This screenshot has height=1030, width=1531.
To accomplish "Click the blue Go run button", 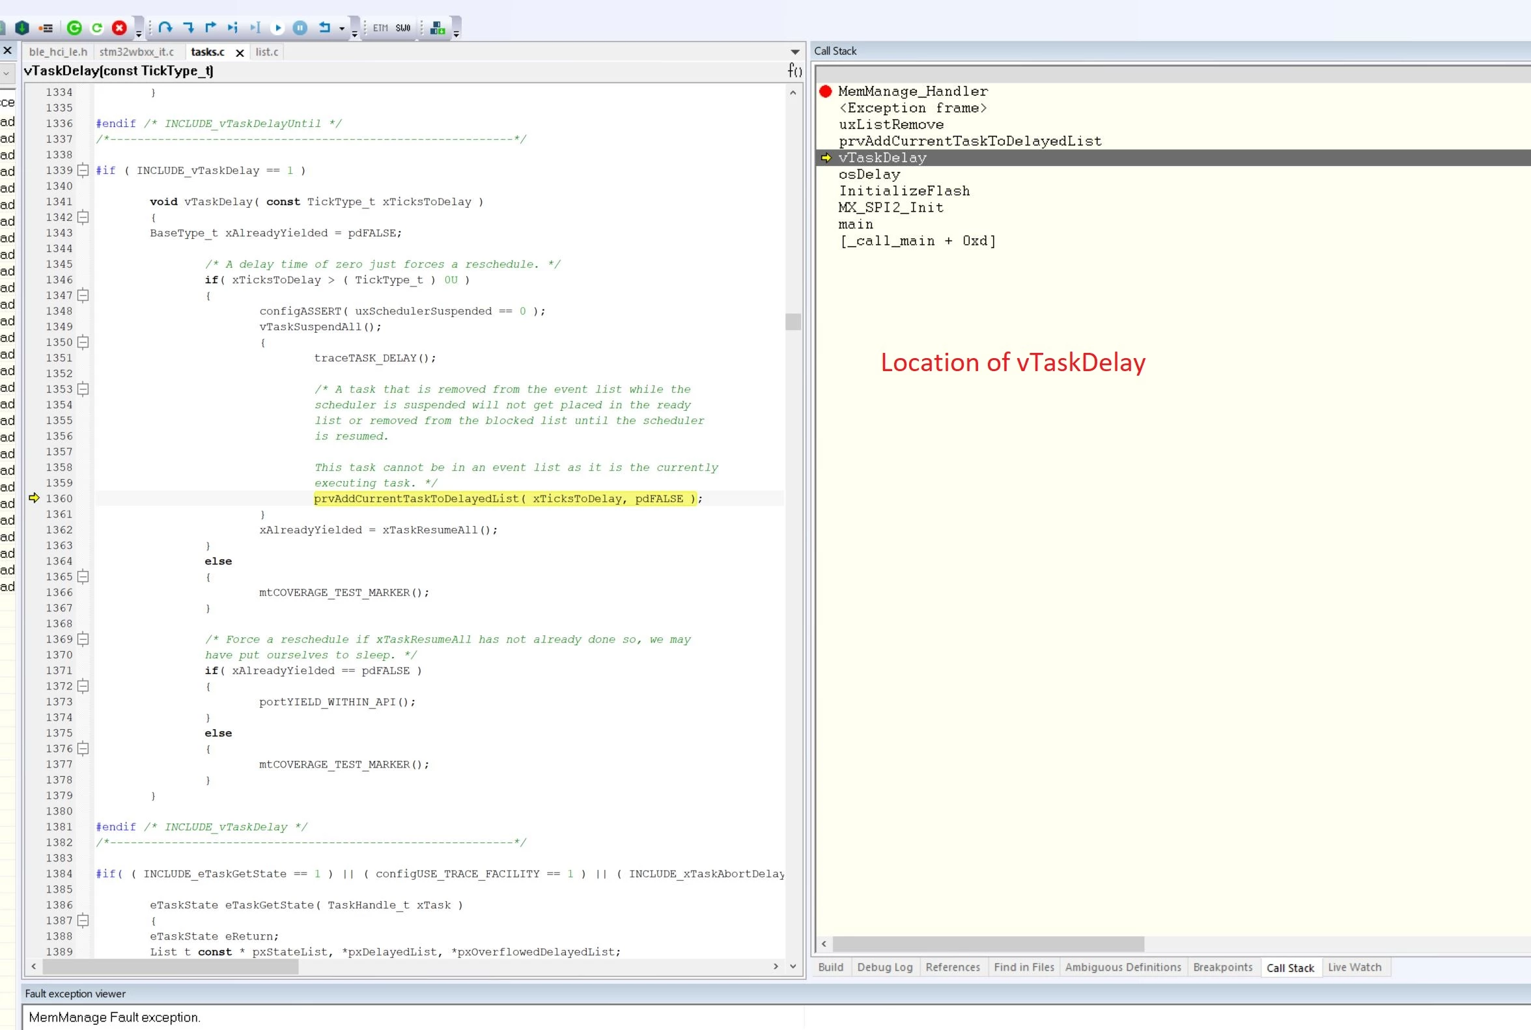I will [x=278, y=27].
